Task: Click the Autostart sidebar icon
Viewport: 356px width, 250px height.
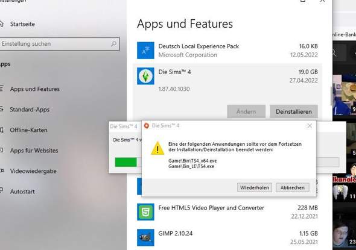Action: 2,190
